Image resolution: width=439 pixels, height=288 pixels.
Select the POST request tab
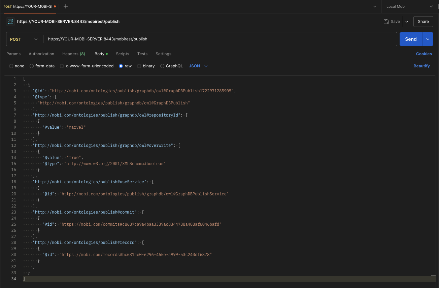pos(30,6)
